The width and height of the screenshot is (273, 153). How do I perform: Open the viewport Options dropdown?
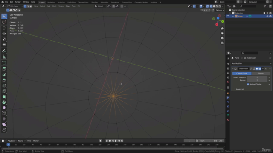coord(220,10)
